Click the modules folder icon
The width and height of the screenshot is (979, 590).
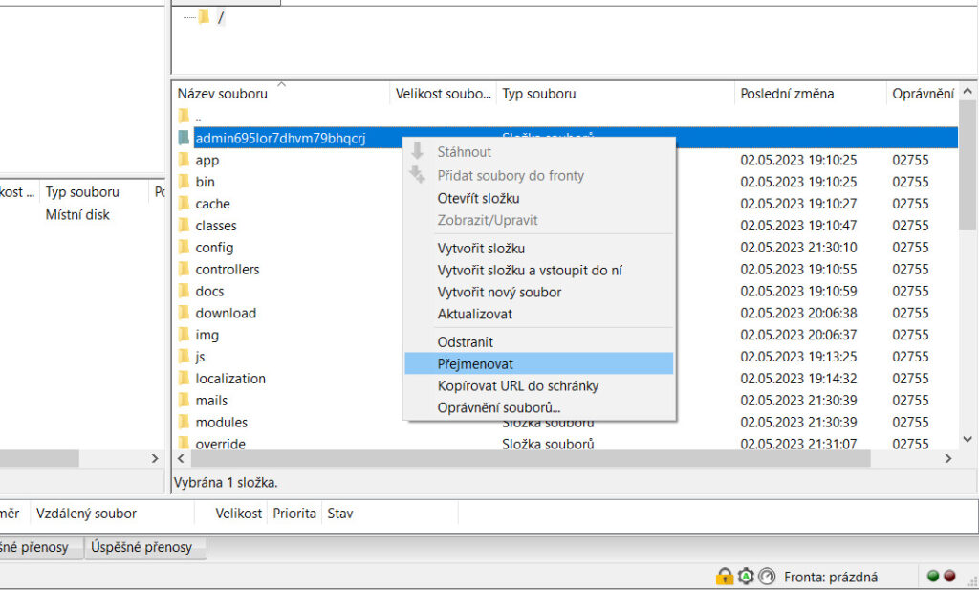184,422
